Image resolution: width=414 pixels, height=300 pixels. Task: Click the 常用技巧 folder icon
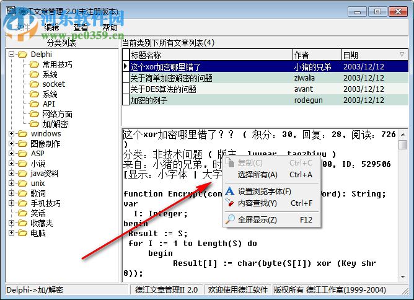pos(34,64)
